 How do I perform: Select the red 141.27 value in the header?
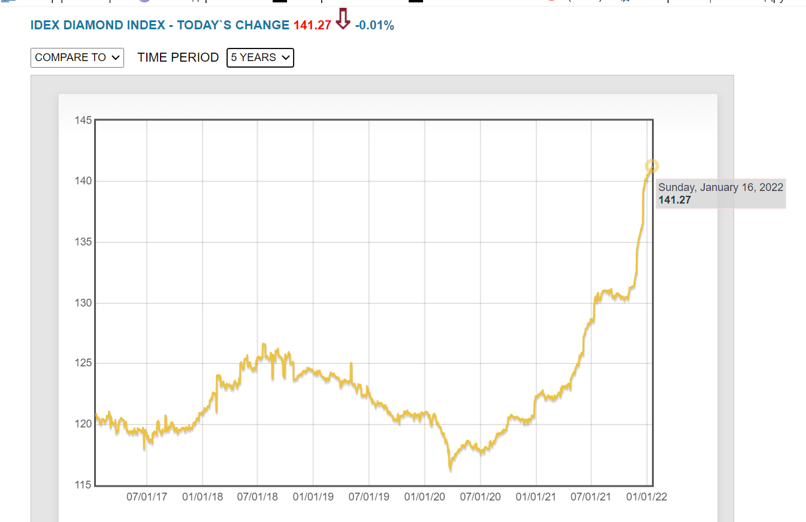click(312, 25)
